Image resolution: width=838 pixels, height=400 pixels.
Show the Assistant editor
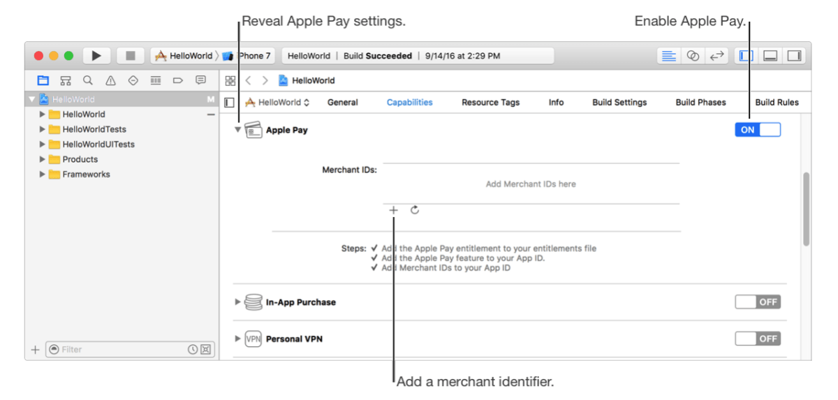693,56
